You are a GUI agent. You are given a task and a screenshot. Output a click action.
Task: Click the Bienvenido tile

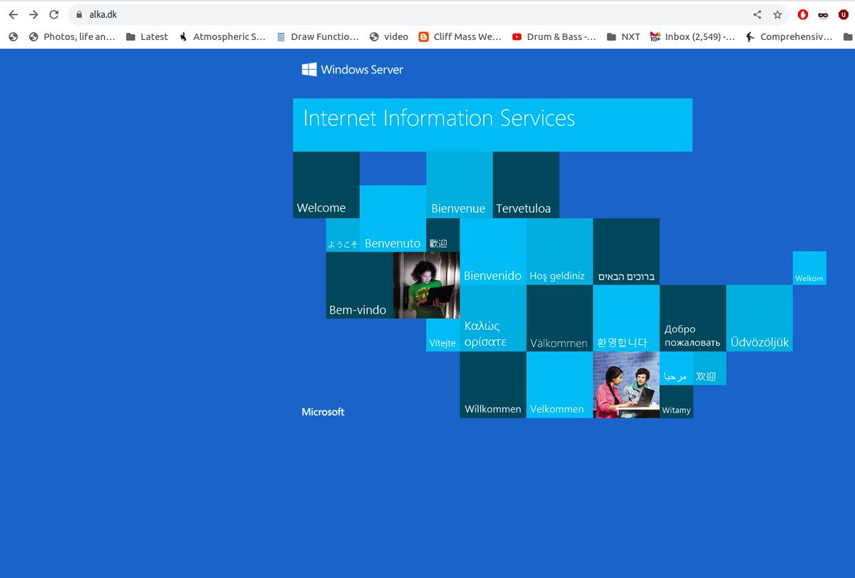pos(493,252)
